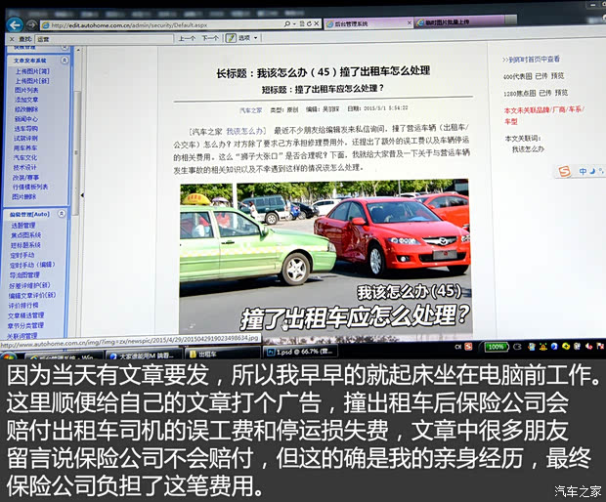
Task: Toggle the find bar highlight pencil icon
Action: click(231, 38)
